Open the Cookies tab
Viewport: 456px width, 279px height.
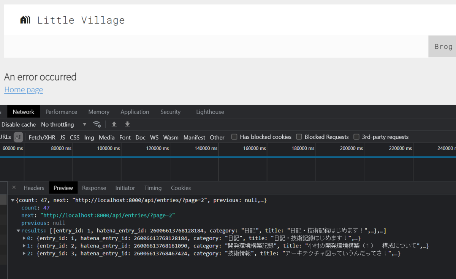[181, 188]
